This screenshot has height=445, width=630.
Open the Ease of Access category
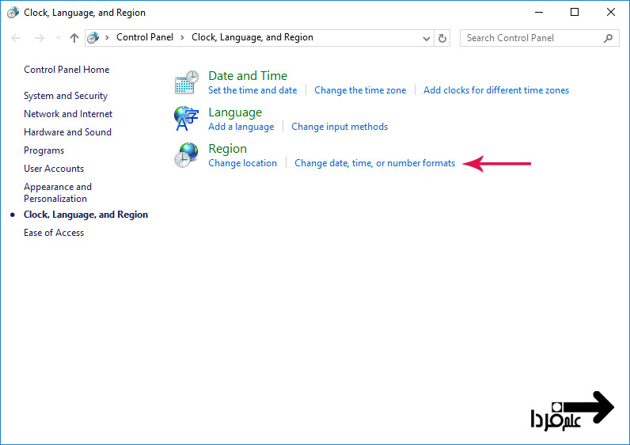tap(54, 233)
